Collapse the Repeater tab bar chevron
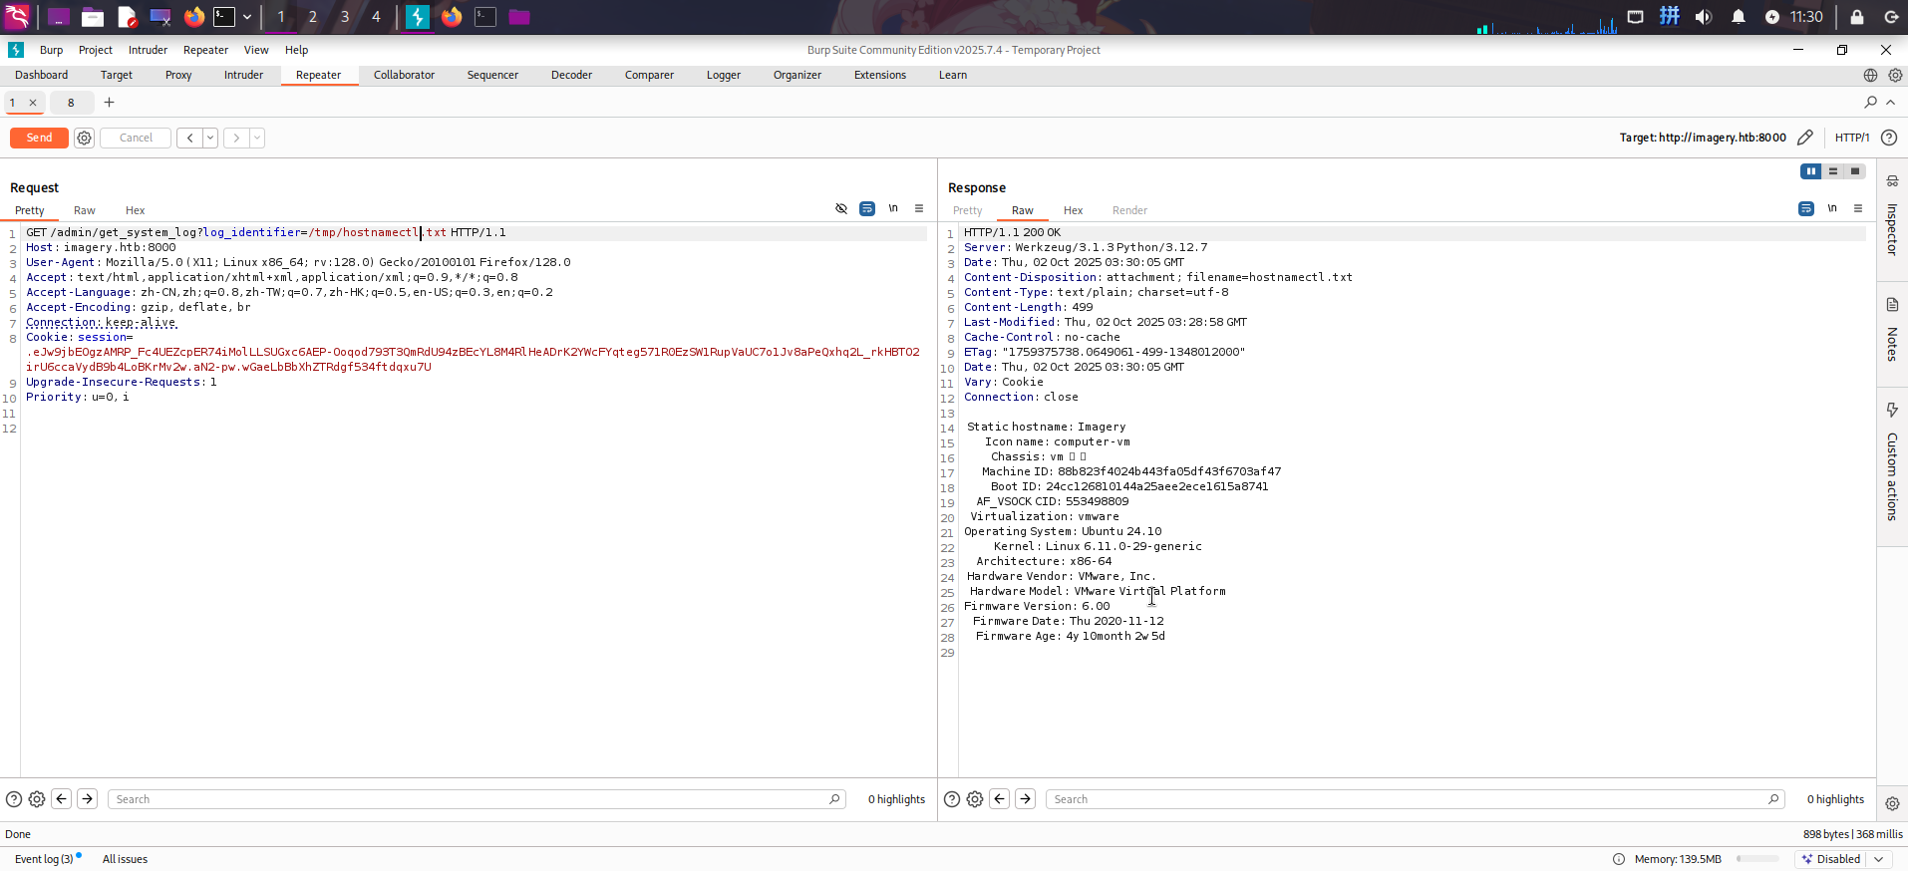 (x=1891, y=102)
